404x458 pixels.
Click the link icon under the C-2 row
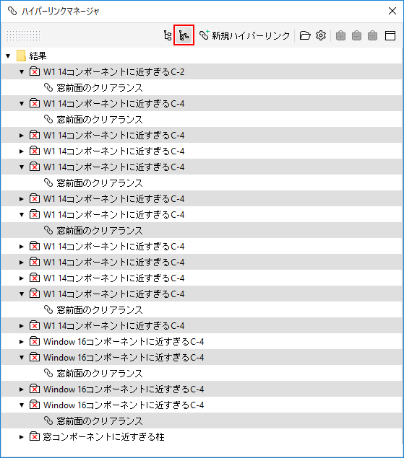pos(48,87)
